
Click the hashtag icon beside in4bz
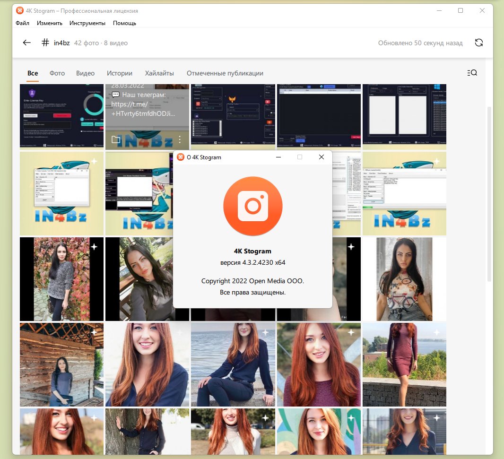(x=45, y=43)
